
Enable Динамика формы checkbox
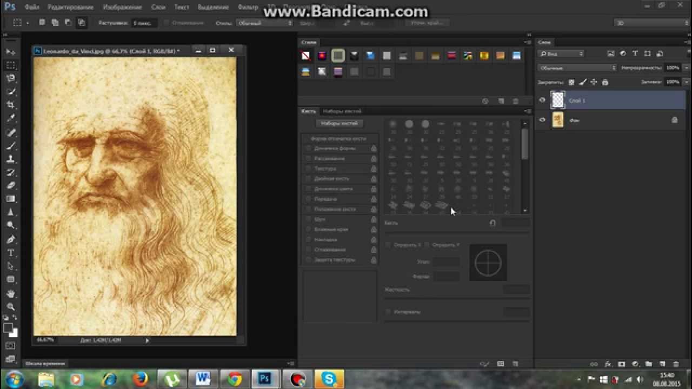pos(308,149)
